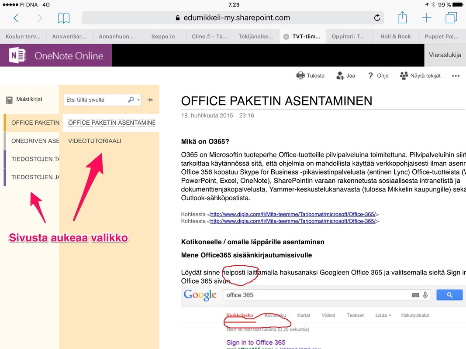Switch to the Seppo.io tab
466x349 pixels.
point(163,37)
